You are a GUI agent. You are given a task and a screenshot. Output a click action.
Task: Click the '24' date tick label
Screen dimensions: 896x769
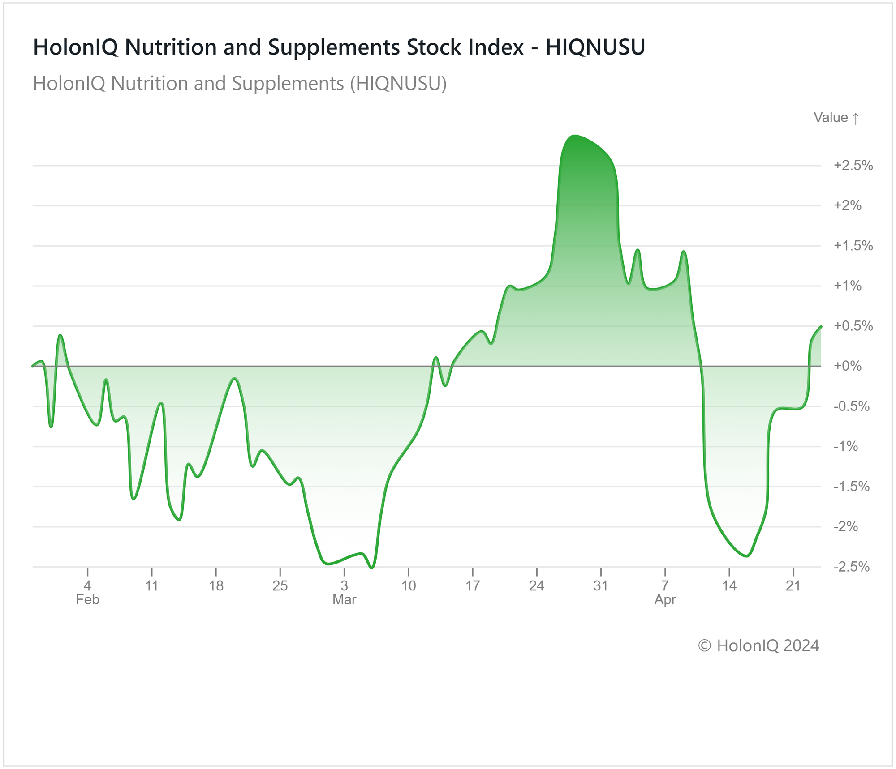tap(537, 585)
